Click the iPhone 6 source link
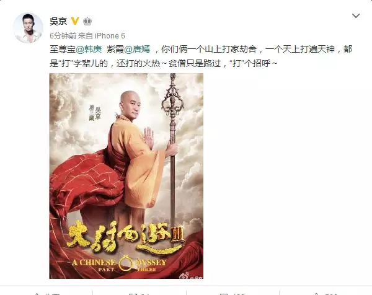This screenshot has height=295, width=372. pyautogui.click(x=110, y=36)
